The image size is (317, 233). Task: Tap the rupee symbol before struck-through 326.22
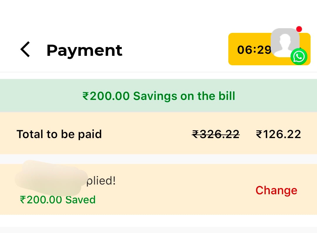tap(195, 134)
